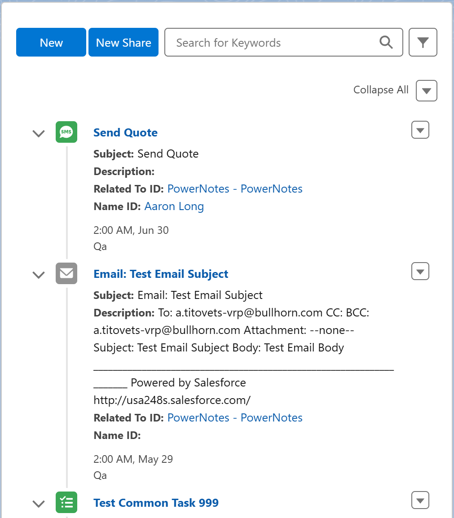454x518 pixels.
Task: Open Email: Test Email Subject title link
Action: pos(161,274)
